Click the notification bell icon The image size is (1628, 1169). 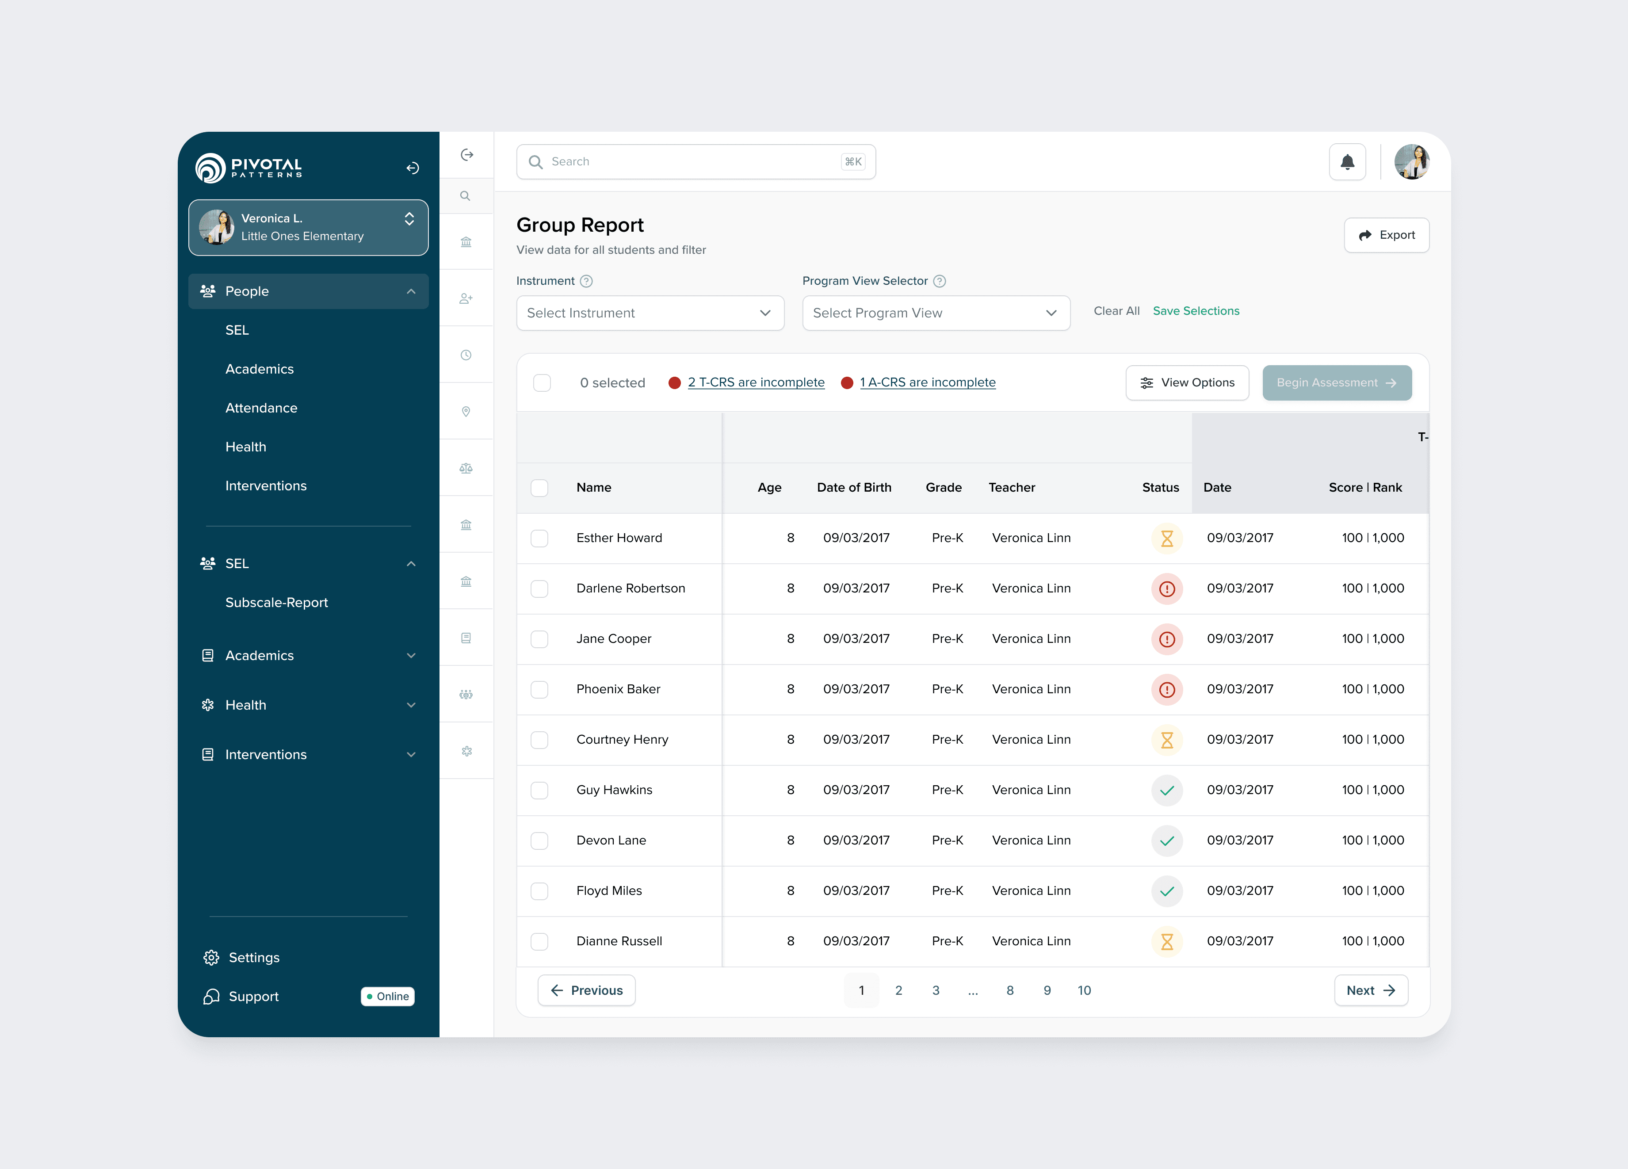pyautogui.click(x=1347, y=162)
